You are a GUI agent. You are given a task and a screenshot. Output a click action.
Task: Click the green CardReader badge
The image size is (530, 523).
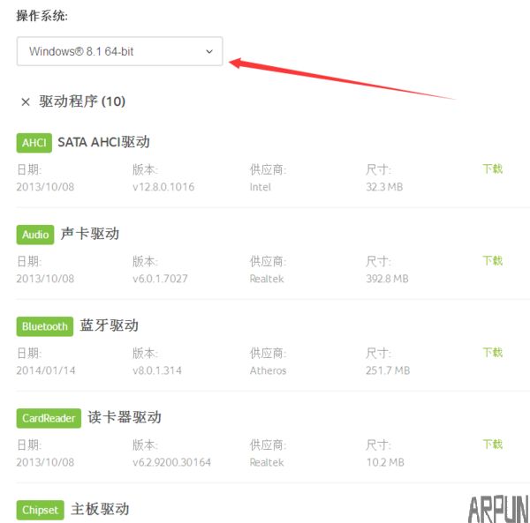click(x=49, y=418)
